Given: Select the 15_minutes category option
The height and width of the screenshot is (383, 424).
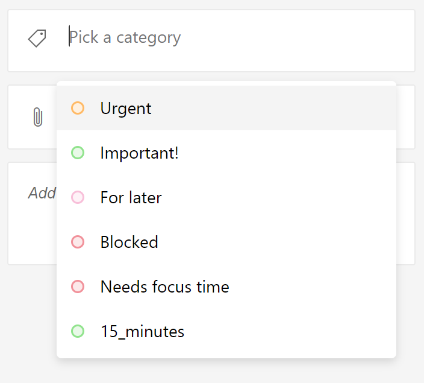Looking at the screenshot, I should click(226, 331).
